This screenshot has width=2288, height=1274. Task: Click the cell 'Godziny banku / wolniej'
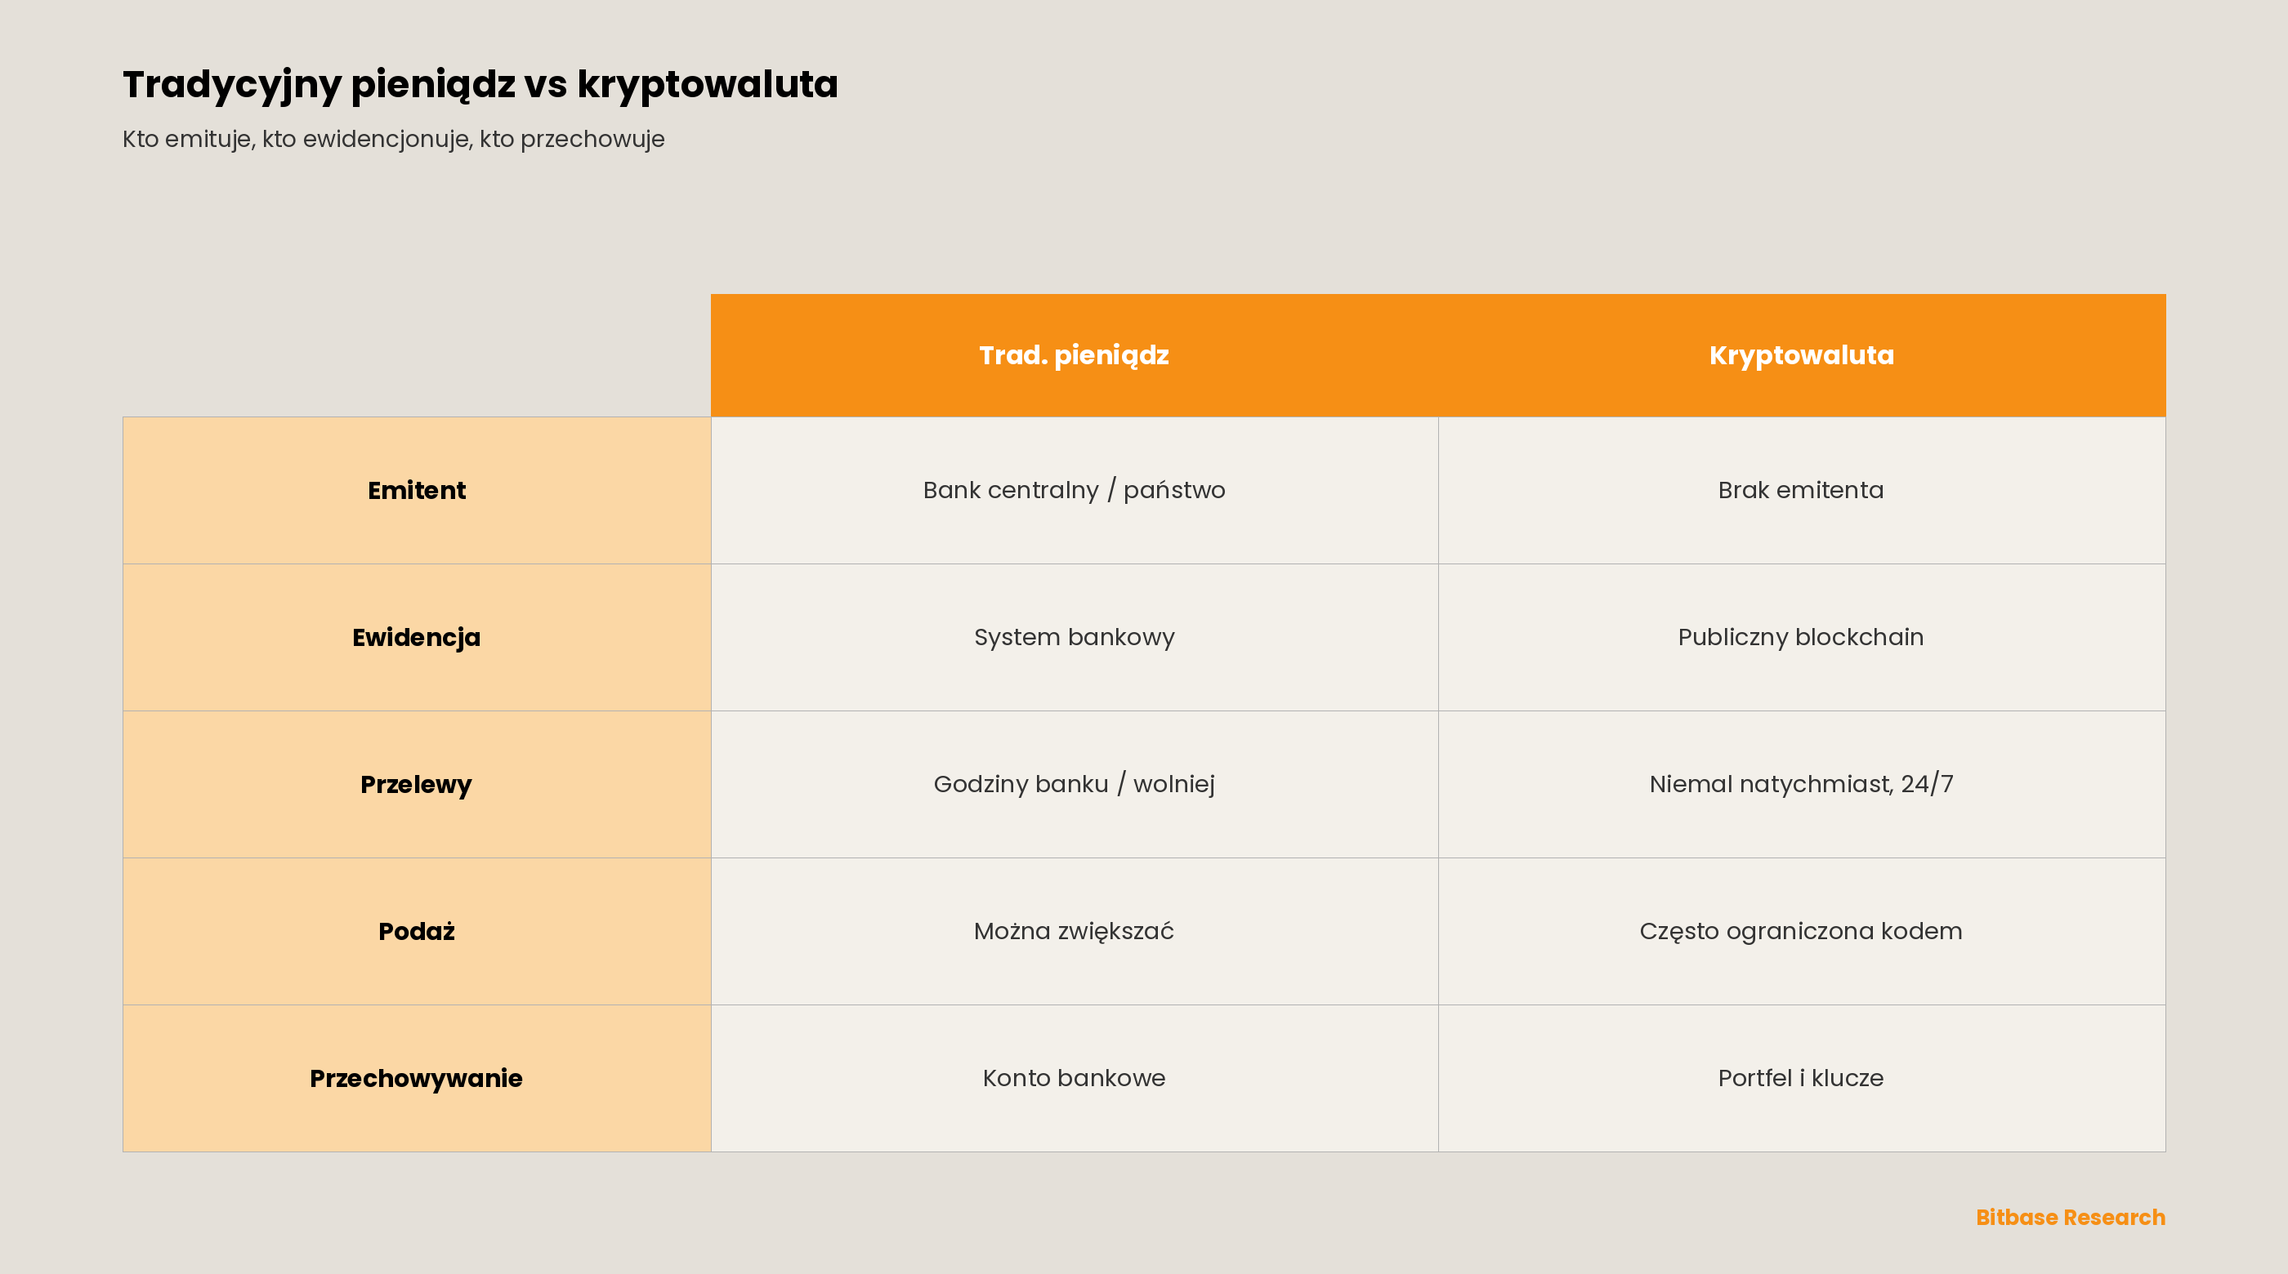click(x=1074, y=784)
